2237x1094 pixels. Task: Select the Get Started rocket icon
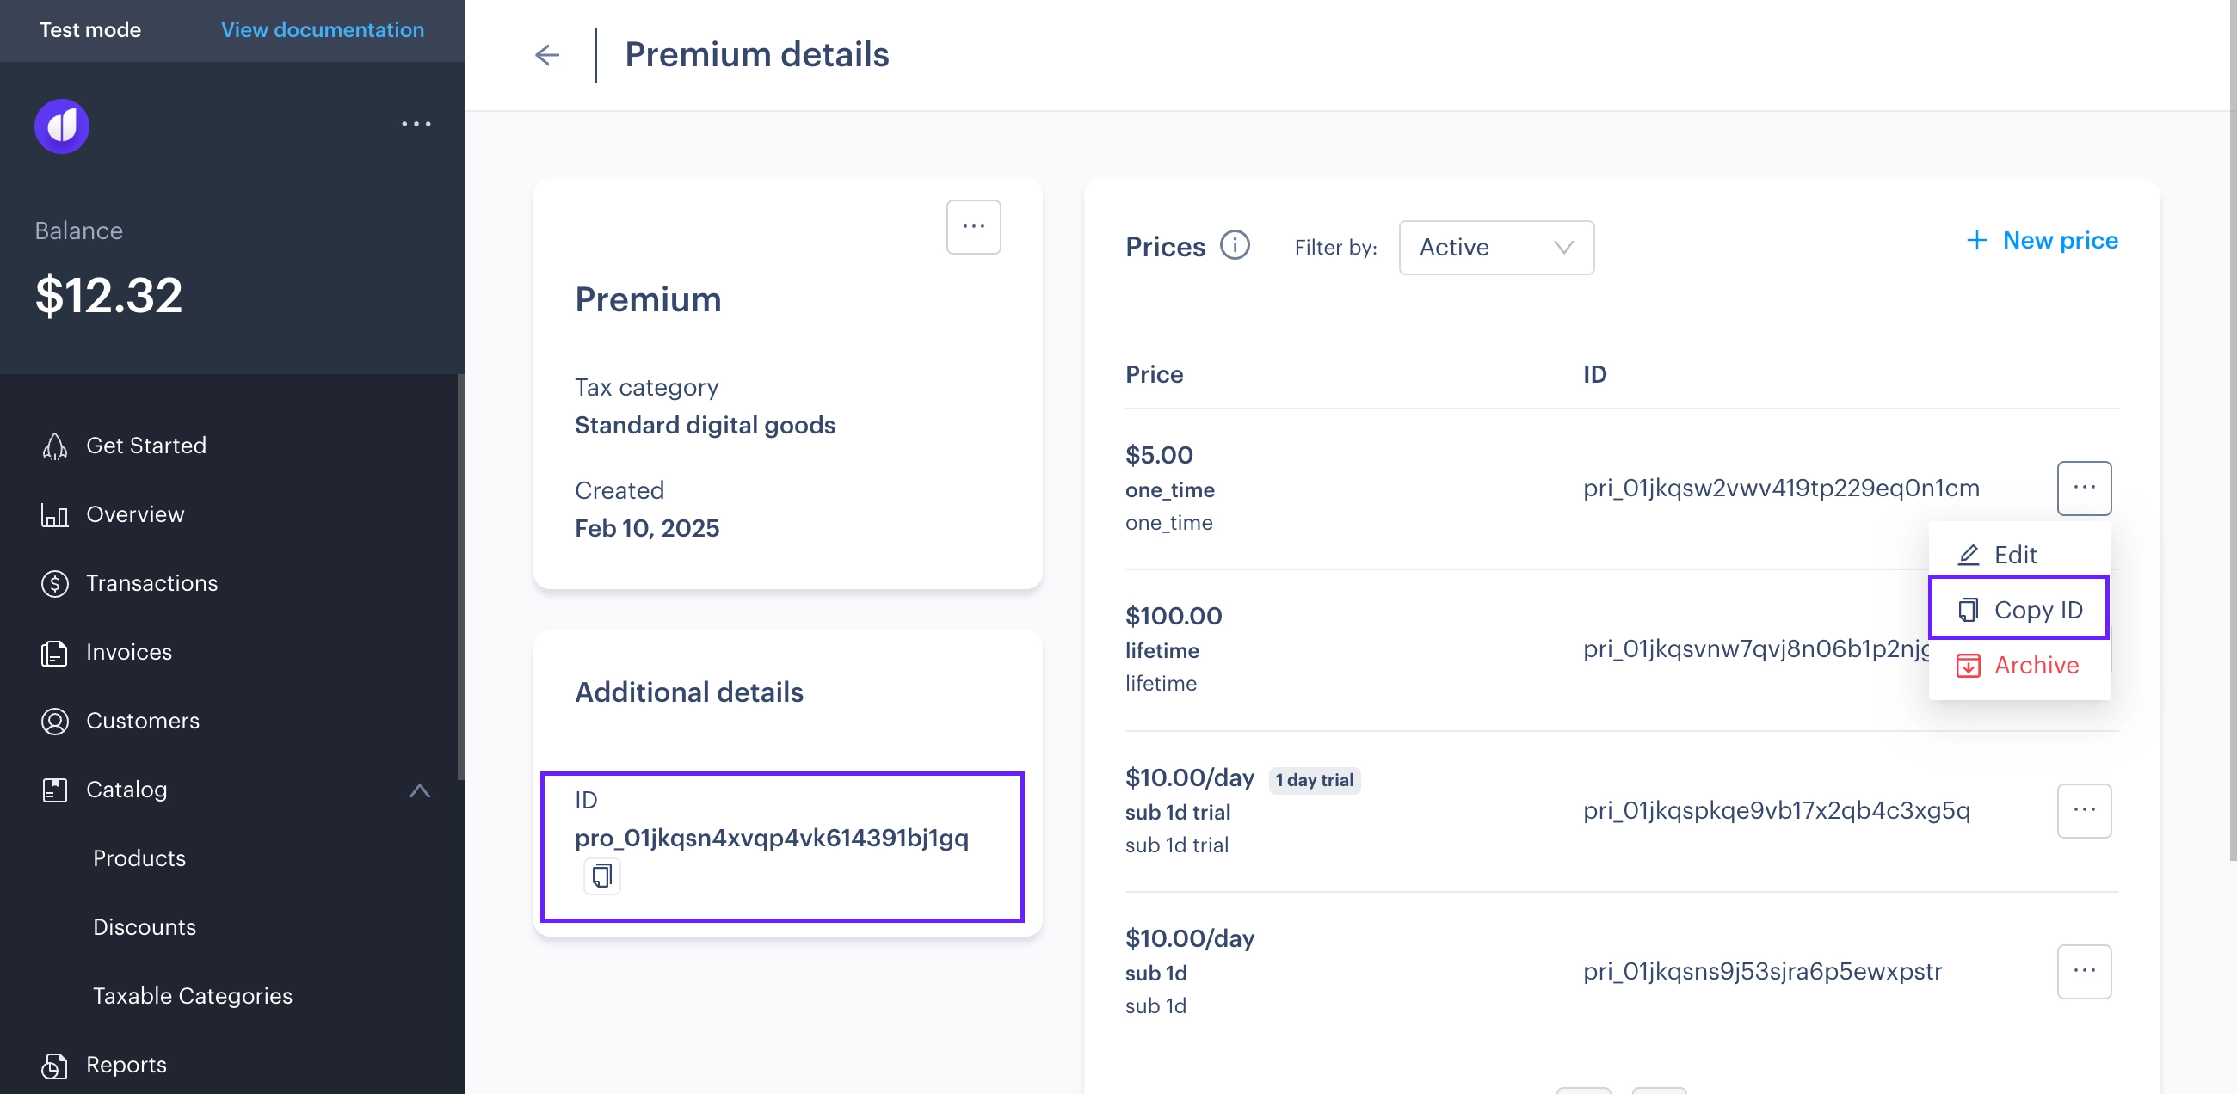coord(54,445)
